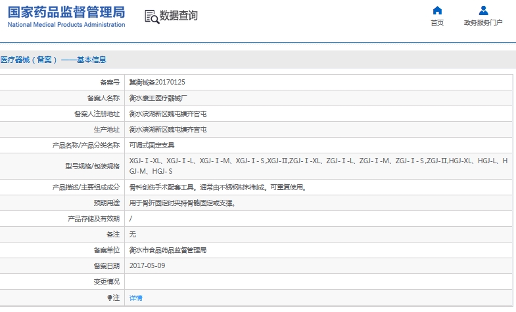516x312 pixels.
Task: Click the home (首页) house icon
Action: [437, 10]
